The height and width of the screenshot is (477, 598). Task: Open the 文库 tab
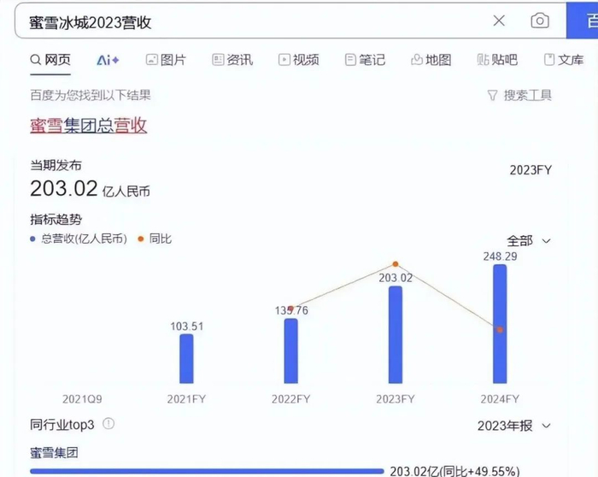tap(564, 60)
